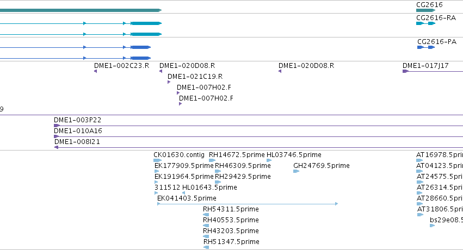Select the GH24769.5prime EST glyph
The height and width of the screenshot is (250, 463).
pyautogui.click(x=296, y=171)
